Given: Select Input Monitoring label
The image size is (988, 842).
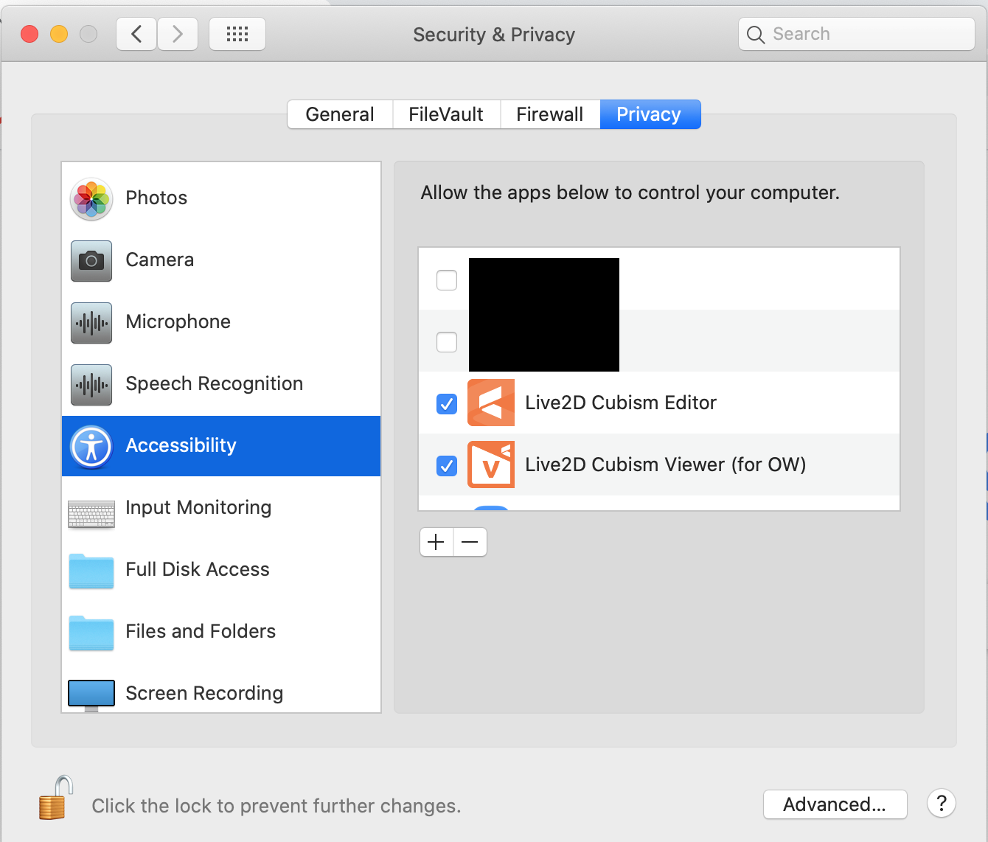Looking at the screenshot, I should tap(198, 508).
